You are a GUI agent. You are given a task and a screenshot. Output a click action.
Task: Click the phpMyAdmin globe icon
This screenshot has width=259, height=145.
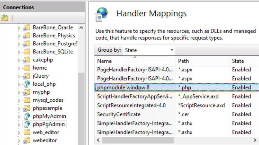pos(27,116)
